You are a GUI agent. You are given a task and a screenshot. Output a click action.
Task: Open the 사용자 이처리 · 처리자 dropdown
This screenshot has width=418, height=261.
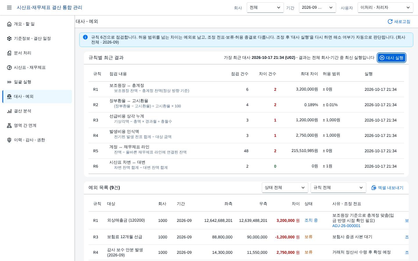[385, 8]
